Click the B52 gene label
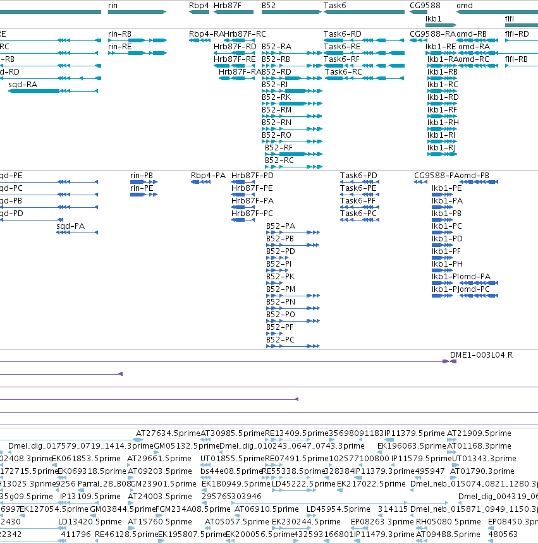Image resolution: width=538 pixels, height=544 pixels. point(269,6)
